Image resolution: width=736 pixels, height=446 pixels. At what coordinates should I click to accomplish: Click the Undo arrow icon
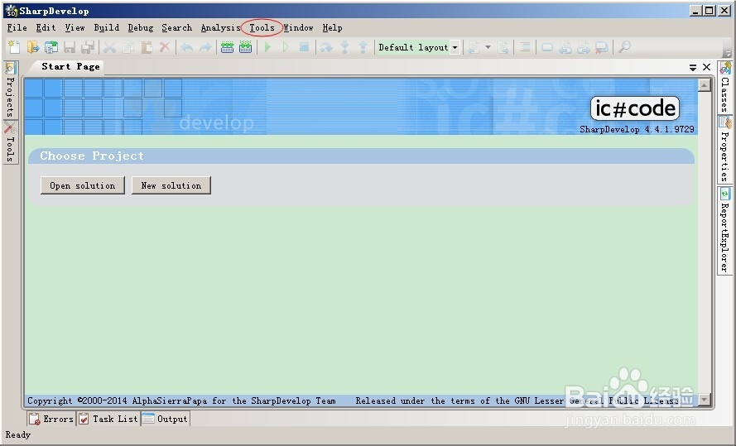[x=187, y=47]
